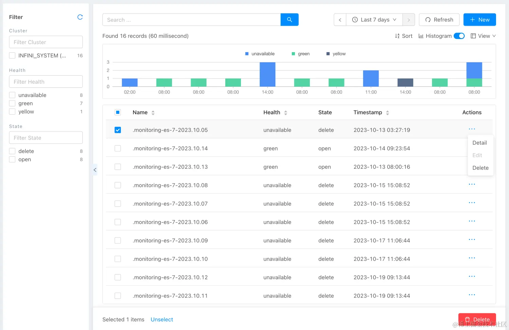The height and width of the screenshot is (330, 509).
Task: Toggle the Histogram switch off
Action: tap(459, 36)
